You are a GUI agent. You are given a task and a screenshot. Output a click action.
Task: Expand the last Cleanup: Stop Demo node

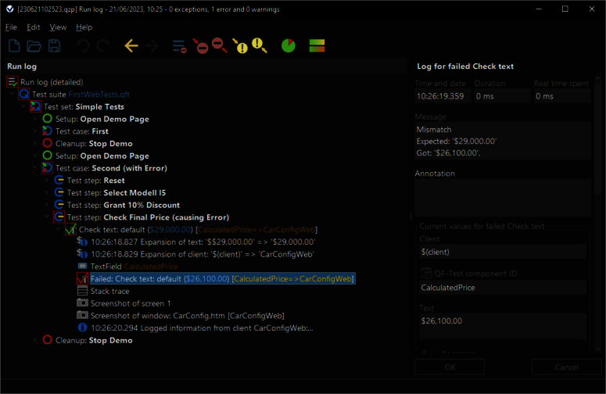point(34,340)
